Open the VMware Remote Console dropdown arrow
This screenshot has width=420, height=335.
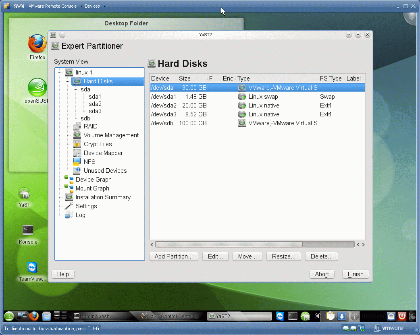[81, 6]
